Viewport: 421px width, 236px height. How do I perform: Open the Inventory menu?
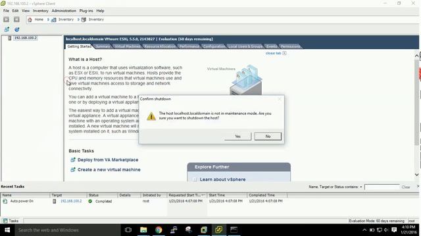[x=41, y=10]
